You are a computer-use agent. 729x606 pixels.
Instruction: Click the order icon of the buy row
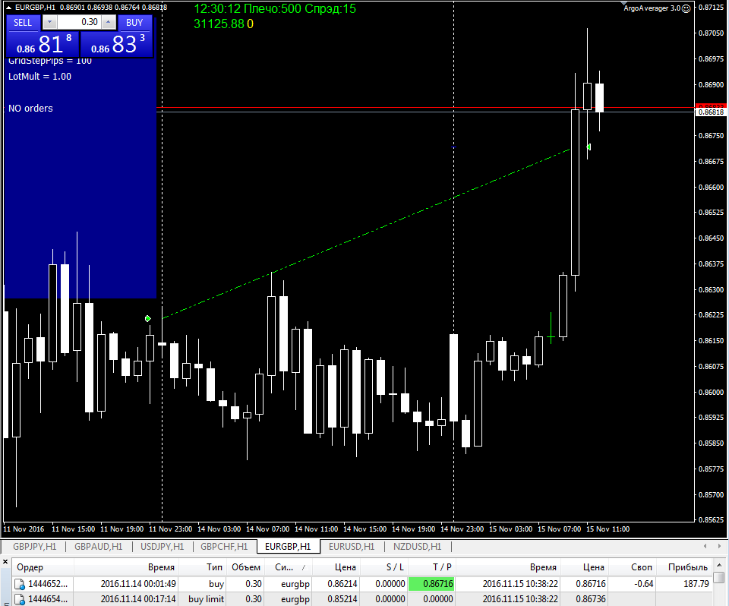point(20,584)
